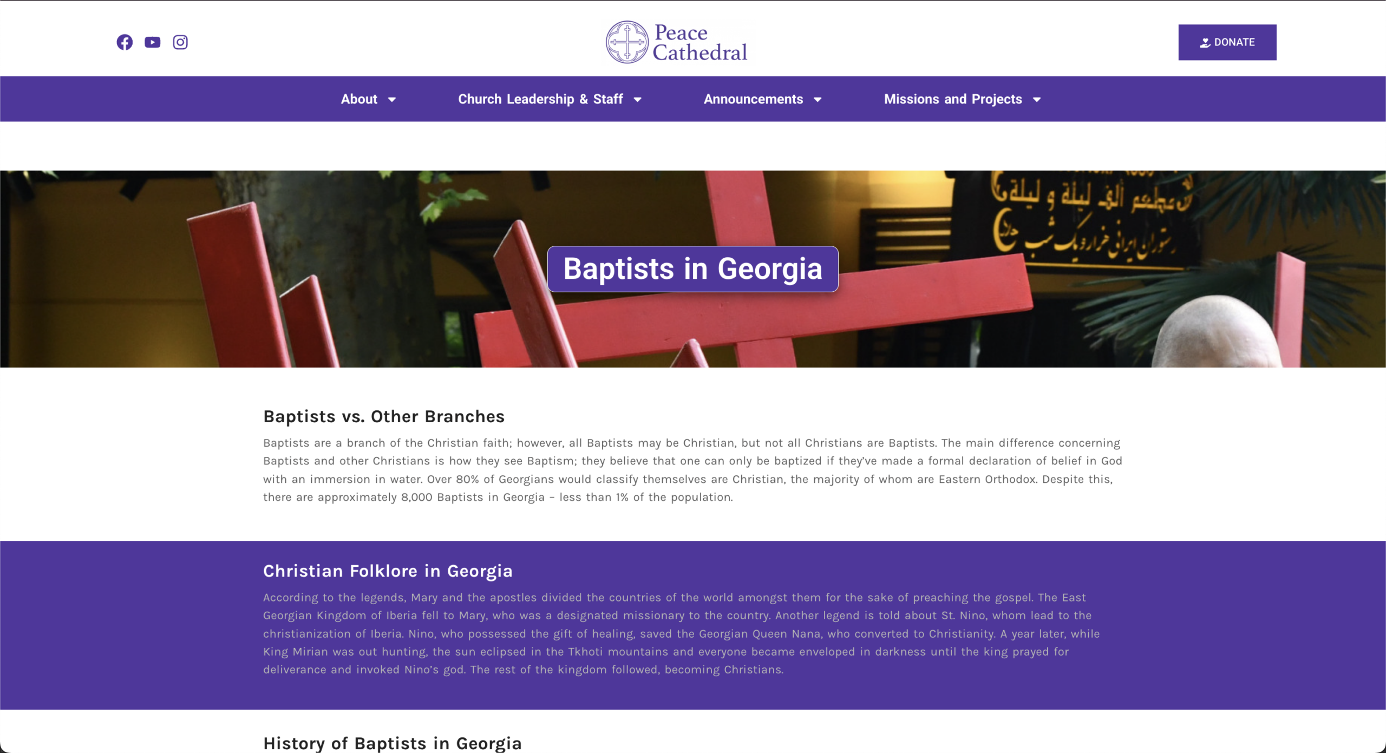Click the Baptists in Georgia title banner
This screenshot has width=1386, height=753.
click(x=692, y=269)
